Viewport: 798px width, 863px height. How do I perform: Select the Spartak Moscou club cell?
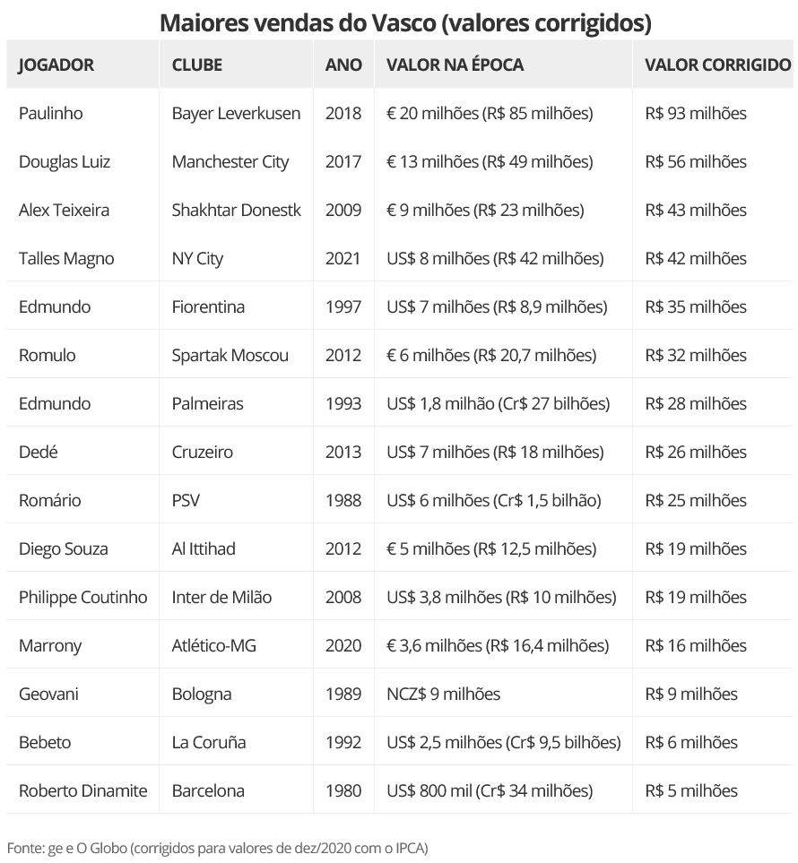pyautogui.click(x=230, y=355)
